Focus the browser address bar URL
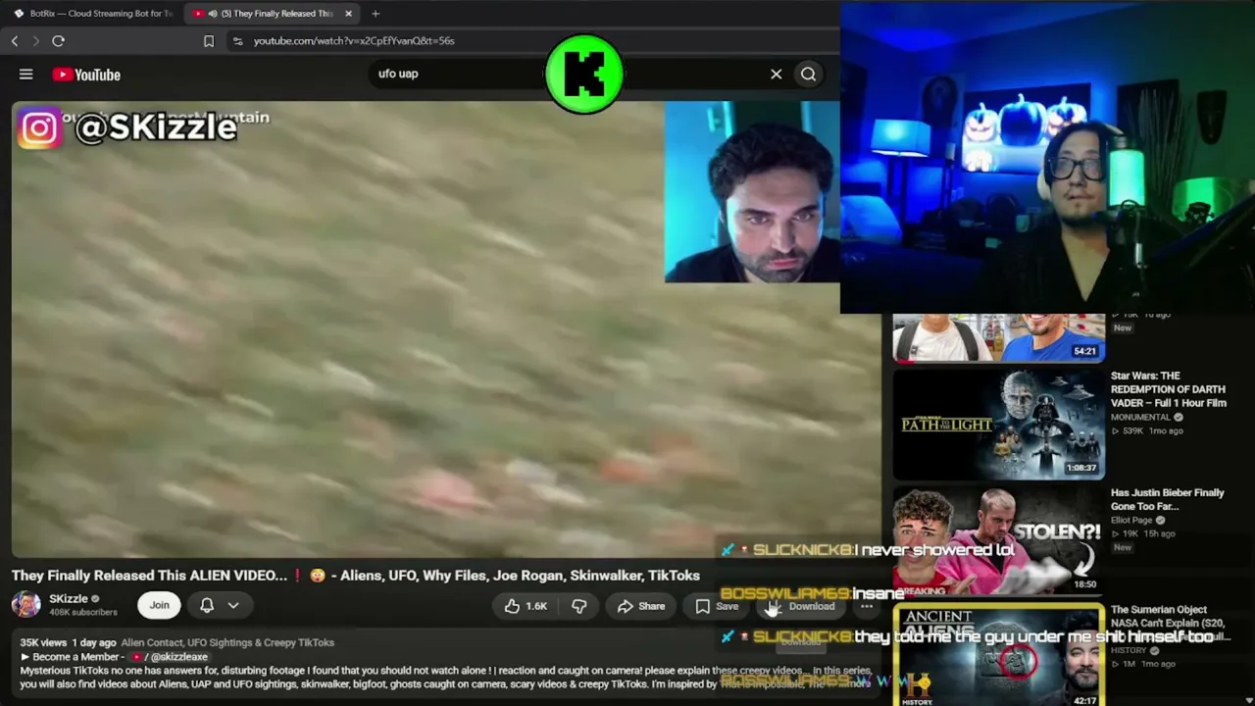The image size is (1255, 706). pos(354,41)
